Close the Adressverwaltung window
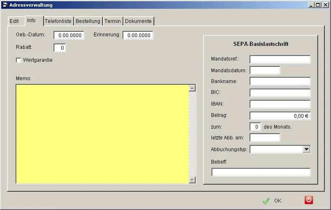331x210 pixels. click(325, 5)
